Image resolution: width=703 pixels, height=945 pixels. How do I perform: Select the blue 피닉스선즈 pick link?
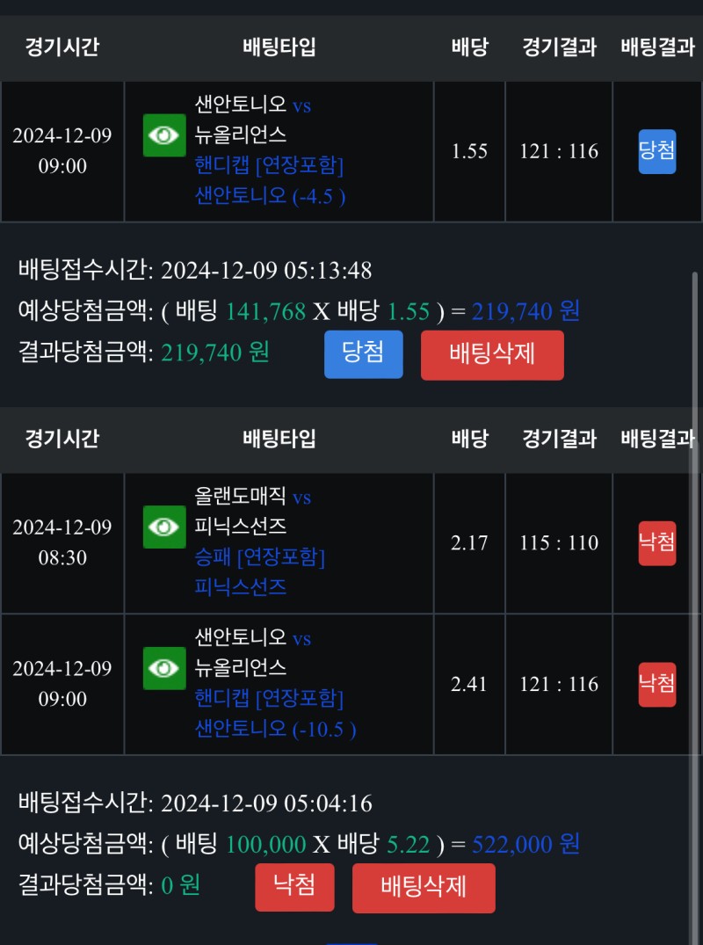[x=241, y=586]
